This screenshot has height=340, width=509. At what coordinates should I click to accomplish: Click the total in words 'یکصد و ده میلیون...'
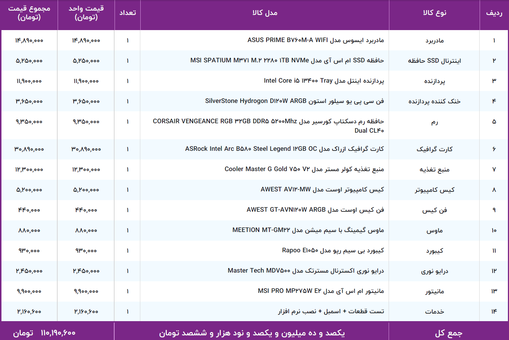click(x=252, y=333)
